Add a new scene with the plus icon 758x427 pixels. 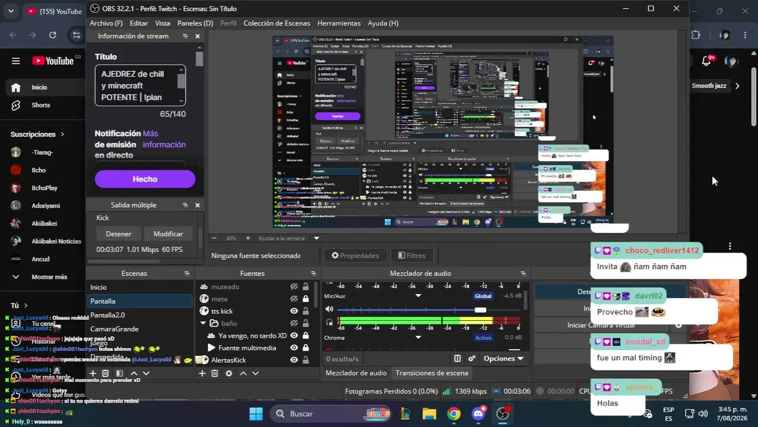pyautogui.click(x=93, y=373)
